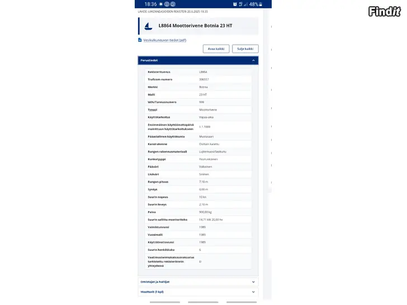
Task: Click the Suurin sallittu moottoriteho row
Action: click(198, 220)
